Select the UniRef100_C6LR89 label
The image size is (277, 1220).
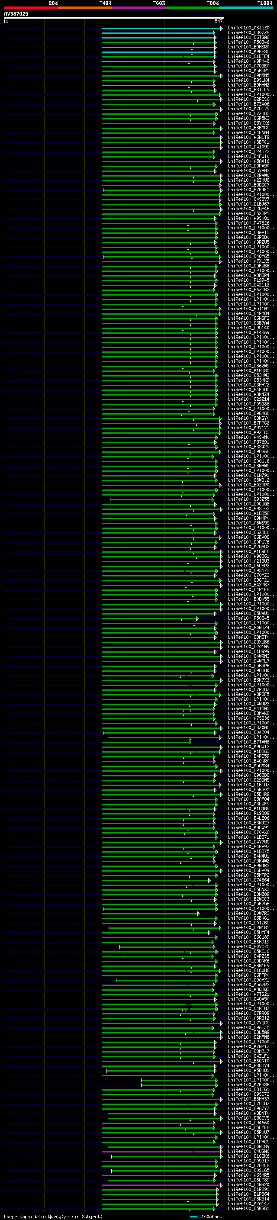point(248,1180)
